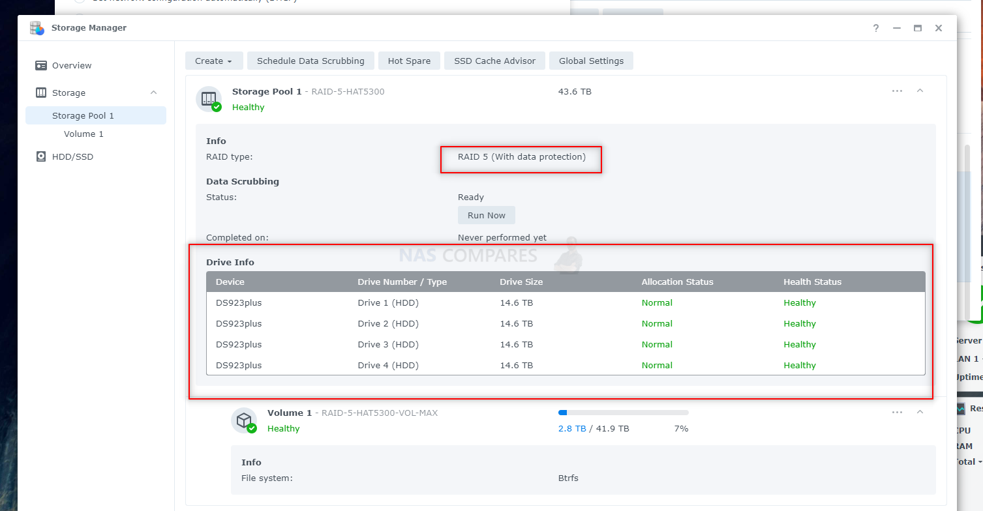Click the Health Status column header
Screen dimensions: 983x511
click(x=812, y=282)
